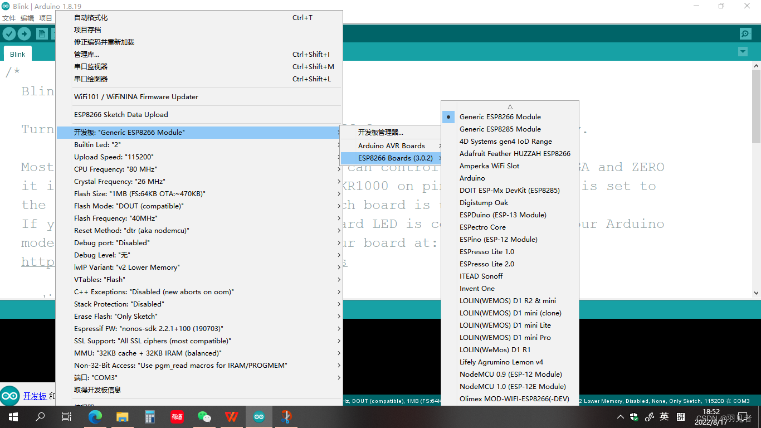Open Microsoft Edge from the taskbar
The height and width of the screenshot is (428, 761).
[95, 417]
